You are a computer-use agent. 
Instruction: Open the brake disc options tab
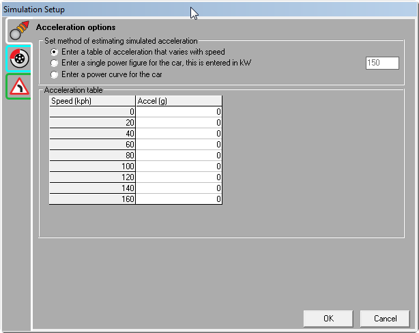19,59
